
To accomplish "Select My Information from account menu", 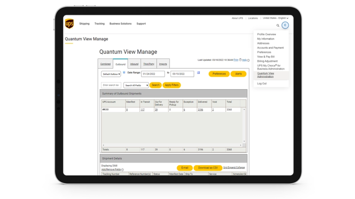I will tap(266, 39).
